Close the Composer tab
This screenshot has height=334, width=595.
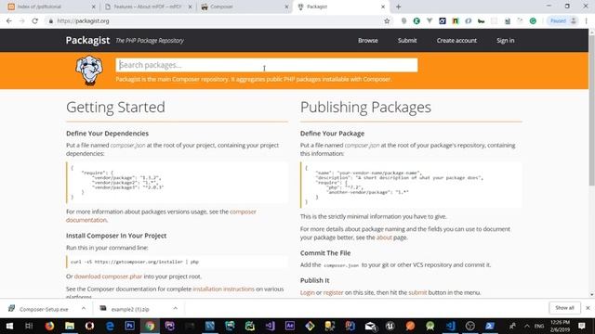pos(286,6)
